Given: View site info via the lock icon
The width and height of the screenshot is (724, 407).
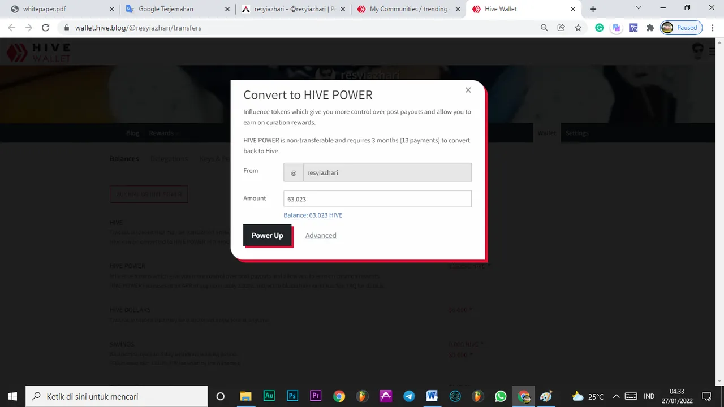Looking at the screenshot, I should [x=67, y=28].
